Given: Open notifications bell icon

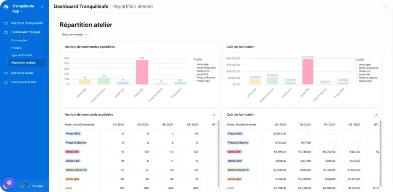Looking at the screenshot, I should point(22,186).
